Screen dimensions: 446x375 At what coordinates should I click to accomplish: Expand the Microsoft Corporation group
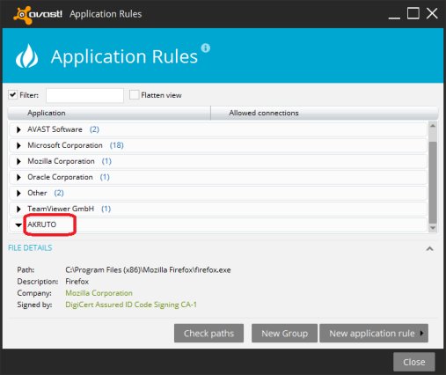click(18, 145)
